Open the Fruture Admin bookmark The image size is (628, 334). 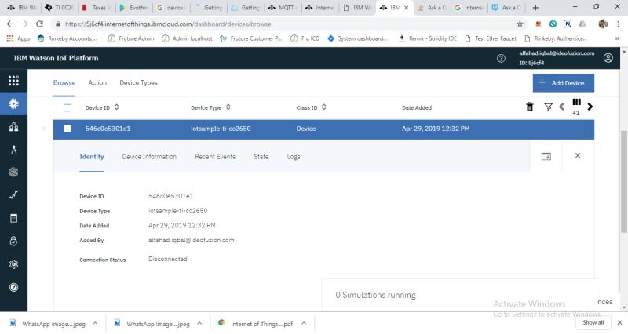[x=131, y=38]
